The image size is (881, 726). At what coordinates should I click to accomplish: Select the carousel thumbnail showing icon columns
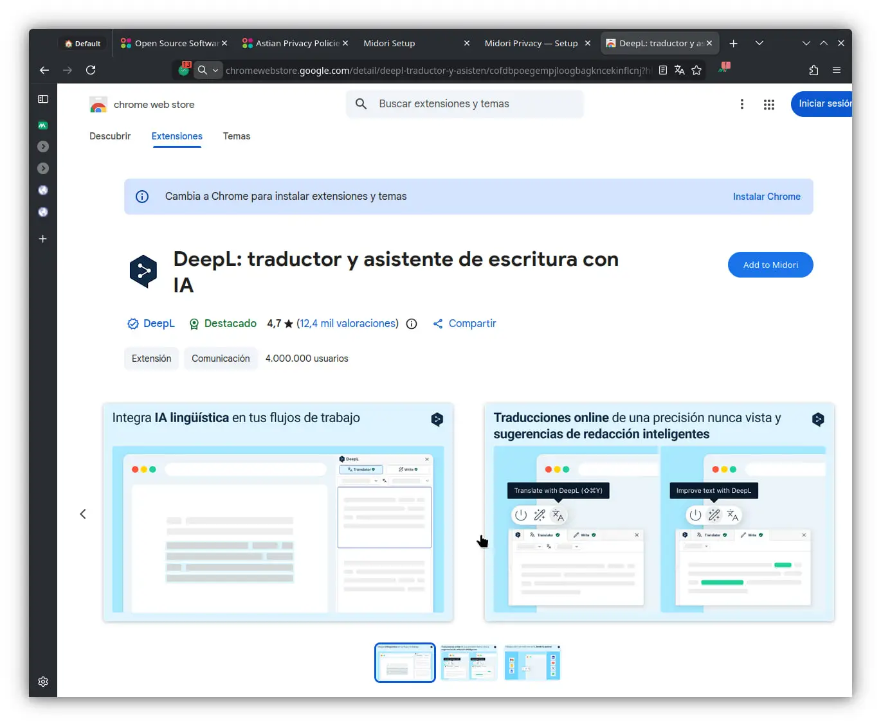532,662
